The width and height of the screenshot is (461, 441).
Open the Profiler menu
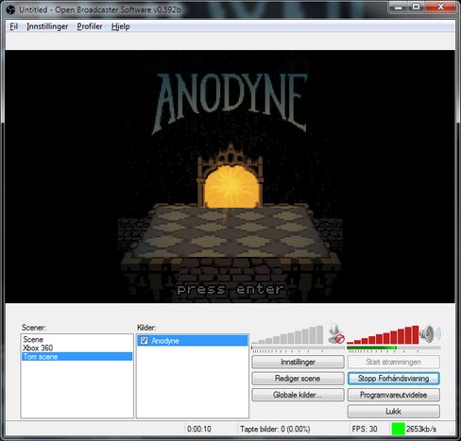[x=90, y=26]
